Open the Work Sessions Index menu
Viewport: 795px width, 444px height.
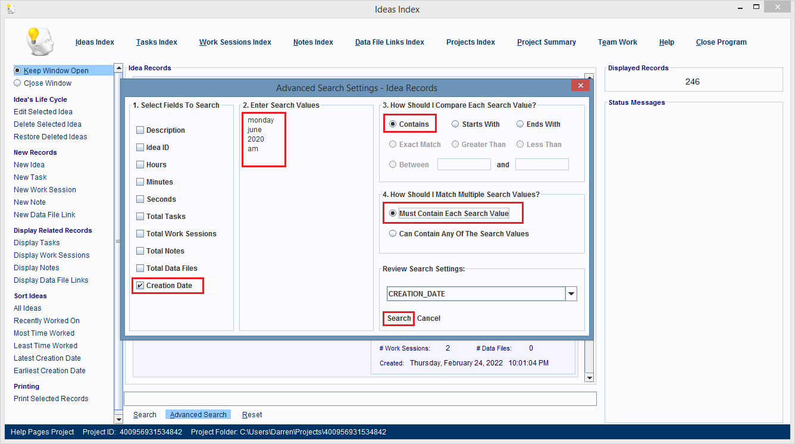point(235,42)
